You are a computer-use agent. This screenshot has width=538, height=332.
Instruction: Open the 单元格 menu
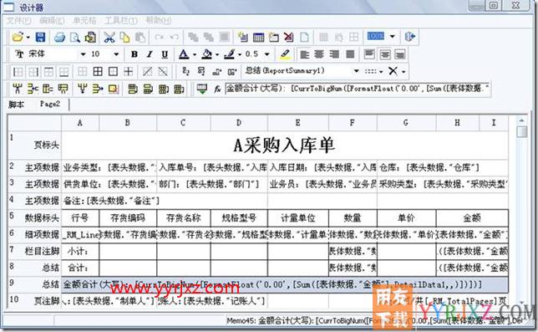tap(84, 21)
